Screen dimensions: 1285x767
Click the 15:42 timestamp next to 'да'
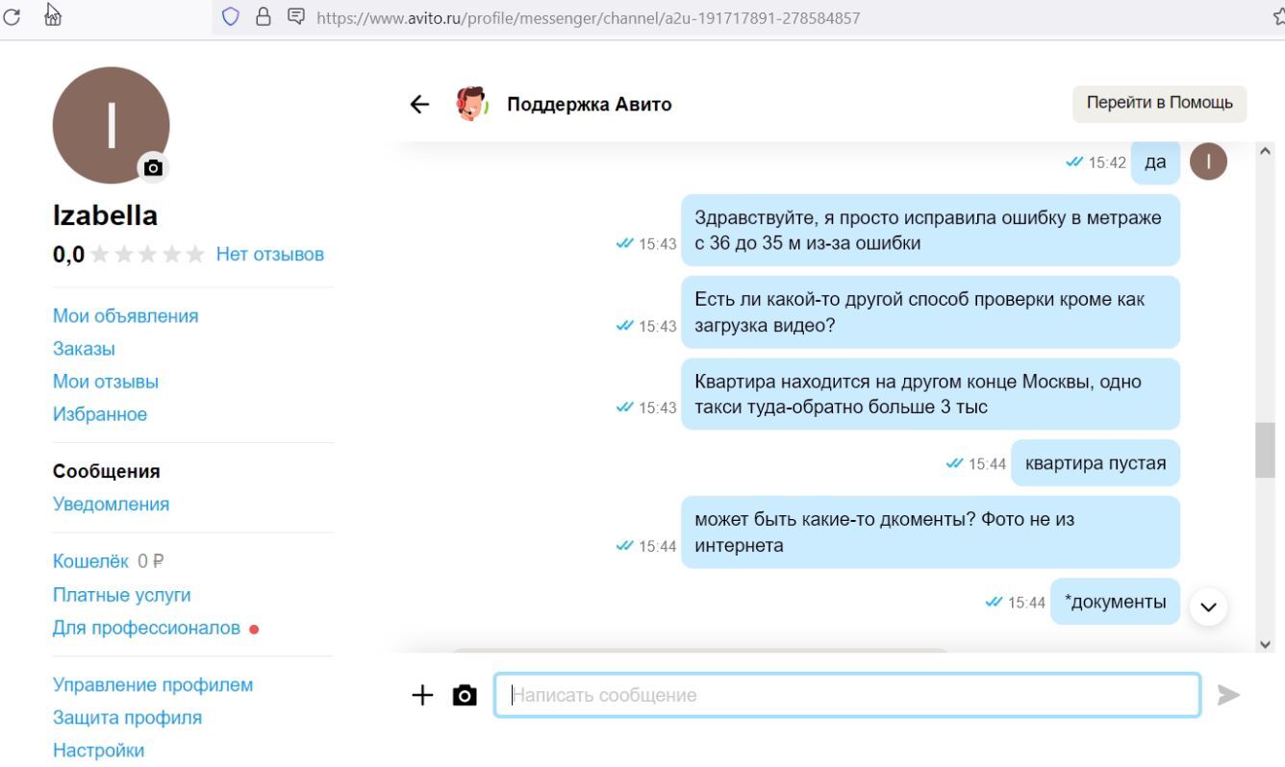click(x=1107, y=163)
